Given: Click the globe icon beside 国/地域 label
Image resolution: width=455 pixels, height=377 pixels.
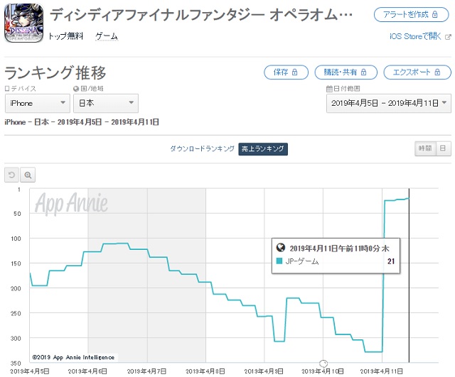Looking at the screenshot, I should (76, 89).
